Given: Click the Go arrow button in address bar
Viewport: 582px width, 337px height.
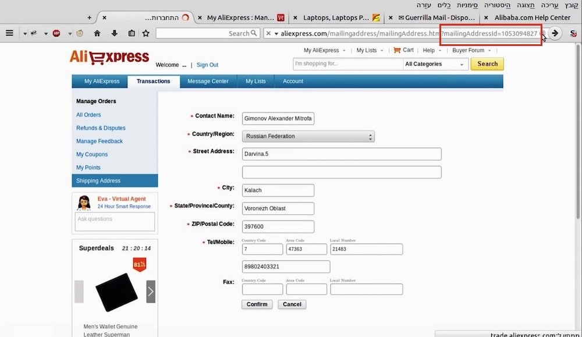Looking at the screenshot, I should pyautogui.click(x=555, y=33).
